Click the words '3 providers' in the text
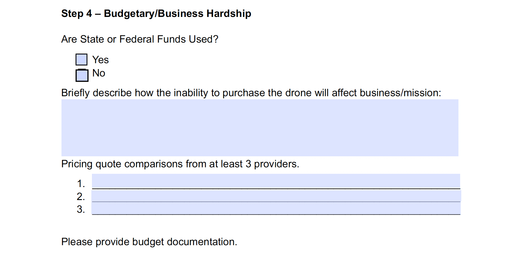Viewport: 525px width, 259px height. (272, 164)
